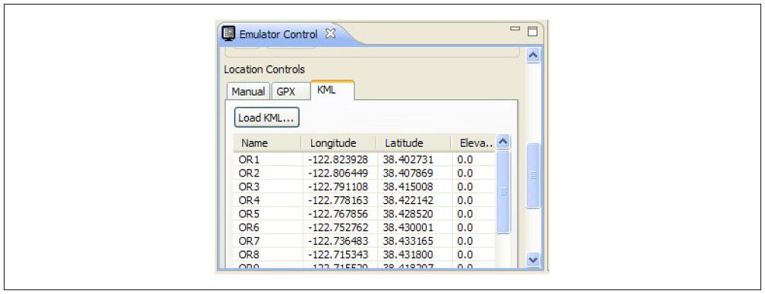Click the Eleva.. column header
Screen dimensions: 765x294
click(473, 144)
